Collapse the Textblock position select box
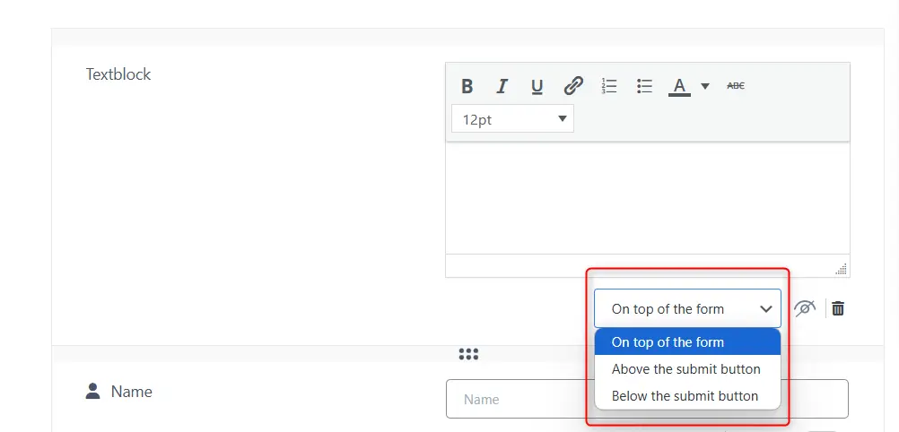 pyautogui.click(x=687, y=308)
